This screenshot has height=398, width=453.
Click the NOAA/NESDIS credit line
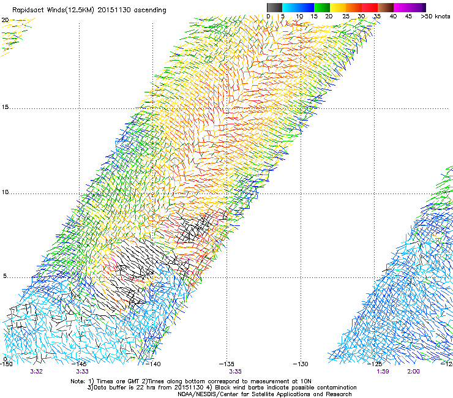[x=264, y=394]
